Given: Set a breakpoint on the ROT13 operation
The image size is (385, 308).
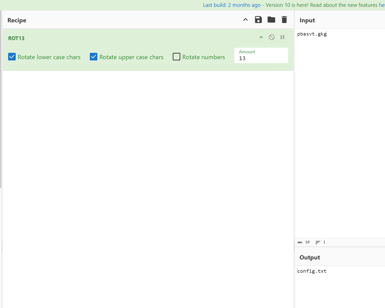Looking at the screenshot, I should 282,37.
